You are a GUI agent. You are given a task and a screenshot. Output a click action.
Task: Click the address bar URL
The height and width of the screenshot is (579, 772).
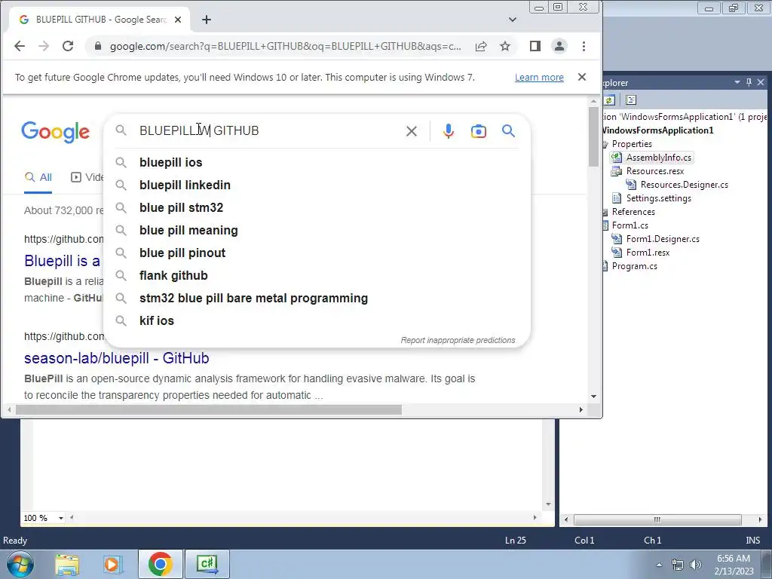coord(285,46)
